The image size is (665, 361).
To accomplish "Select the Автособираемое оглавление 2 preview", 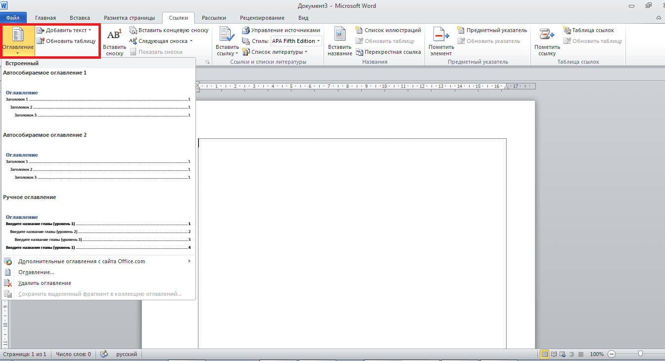I will click(98, 161).
